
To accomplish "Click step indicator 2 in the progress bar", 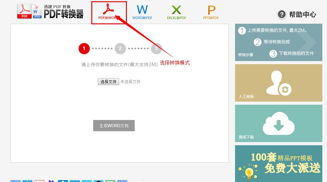I will coord(120,49).
